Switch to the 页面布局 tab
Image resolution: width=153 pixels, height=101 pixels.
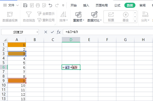click(102, 5)
